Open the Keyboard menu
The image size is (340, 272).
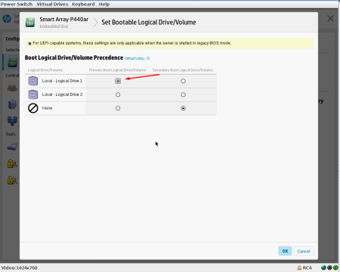83,5
